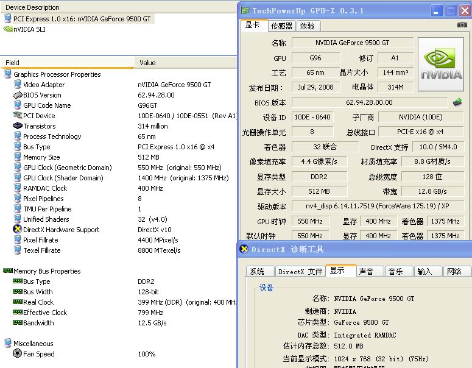Viewport: 472px width, 368px height.
Task: Select the 显示 tab in DirectX tool
Action: tap(341, 271)
